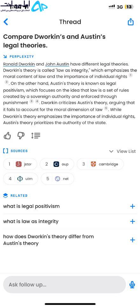This screenshot has width=140, height=307.
Task: Open source 5 net
Action: (x=58, y=179)
